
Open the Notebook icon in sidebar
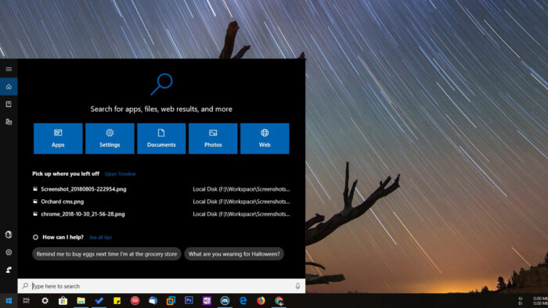pos(9,104)
